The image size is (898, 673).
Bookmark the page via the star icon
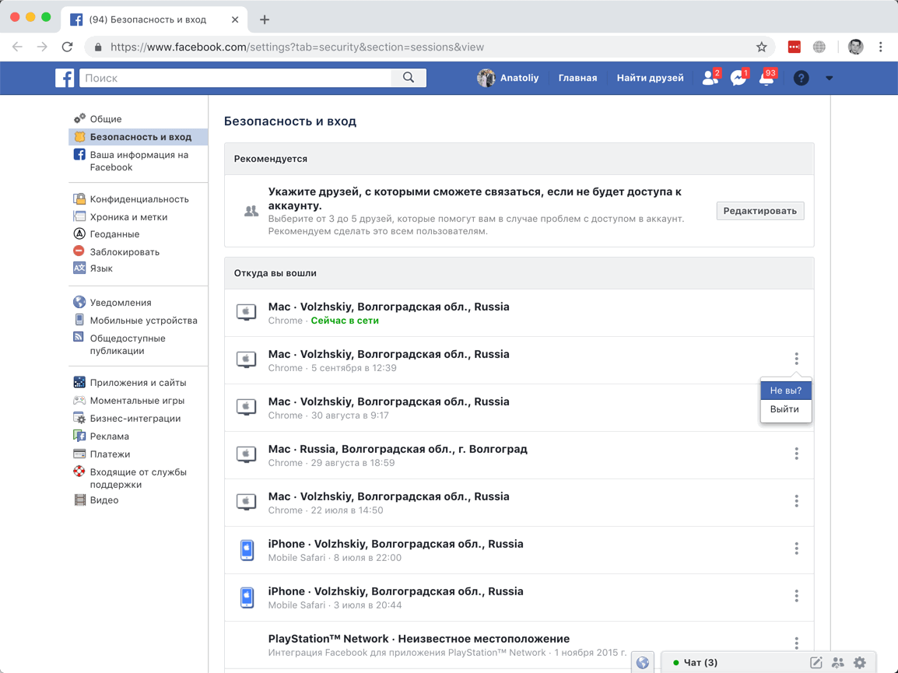pos(761,47)
